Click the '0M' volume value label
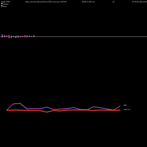 [x=125, y=105]
